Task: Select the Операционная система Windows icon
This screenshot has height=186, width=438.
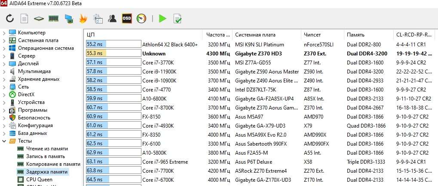Action: point(12,48)
